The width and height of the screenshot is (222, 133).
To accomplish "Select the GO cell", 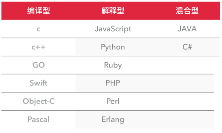I will 38,65.
